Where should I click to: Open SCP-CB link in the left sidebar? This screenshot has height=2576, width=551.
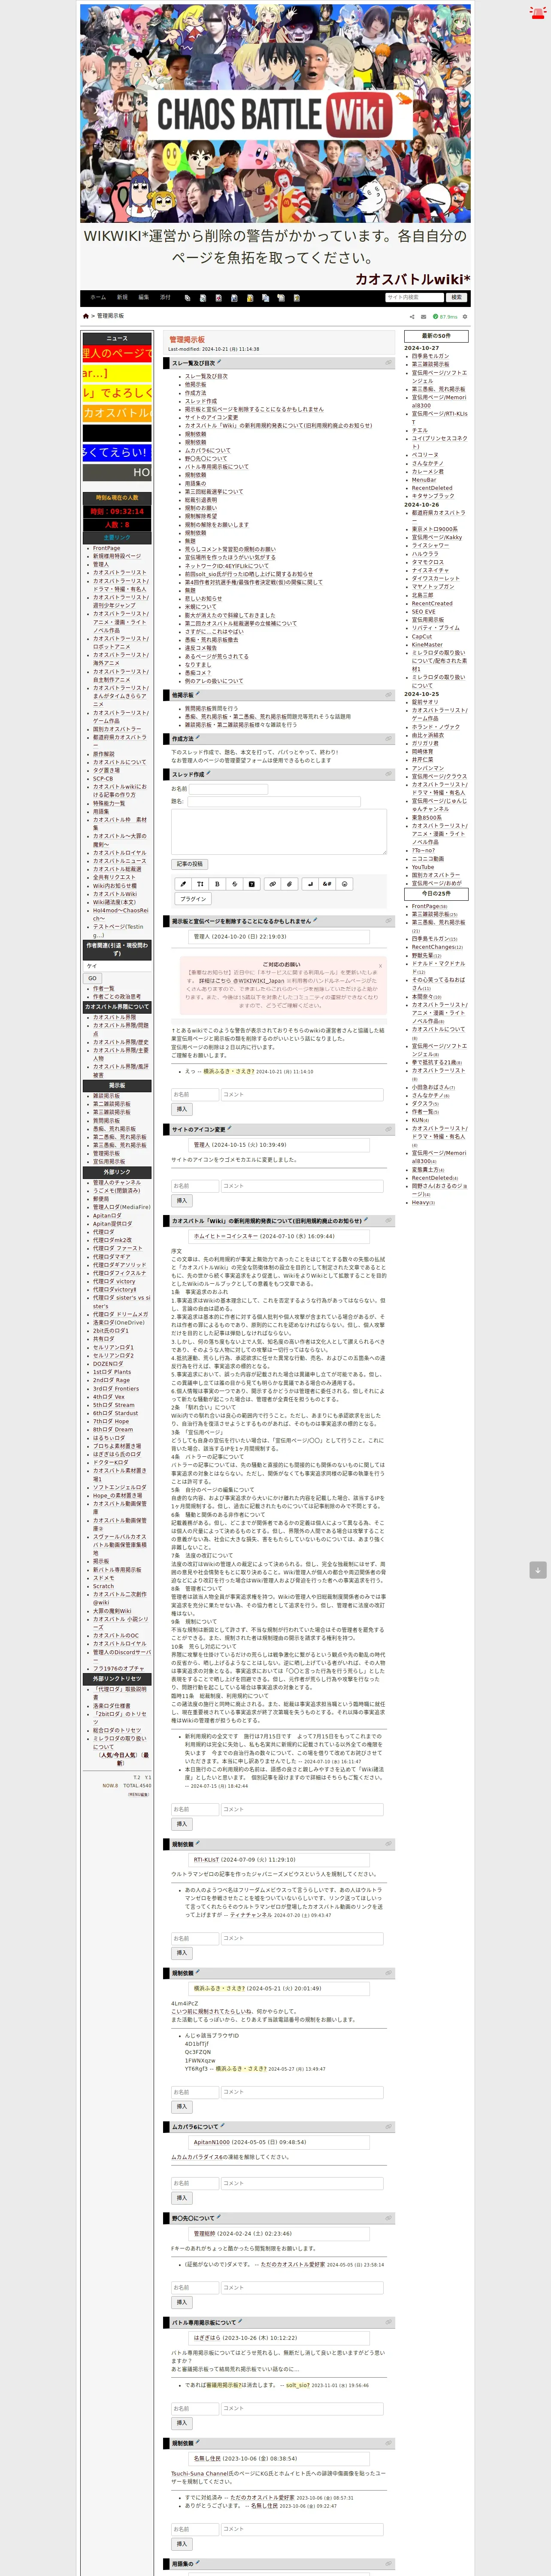click(103, 778)
